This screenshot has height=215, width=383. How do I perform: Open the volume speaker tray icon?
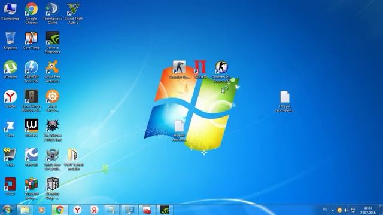tap(346, 210)
